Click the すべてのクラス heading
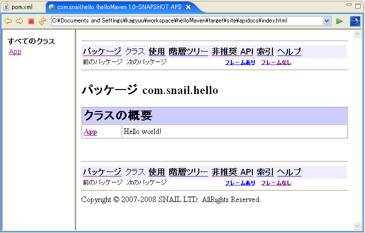Screen dimensions: 365x233 point(31,41)
